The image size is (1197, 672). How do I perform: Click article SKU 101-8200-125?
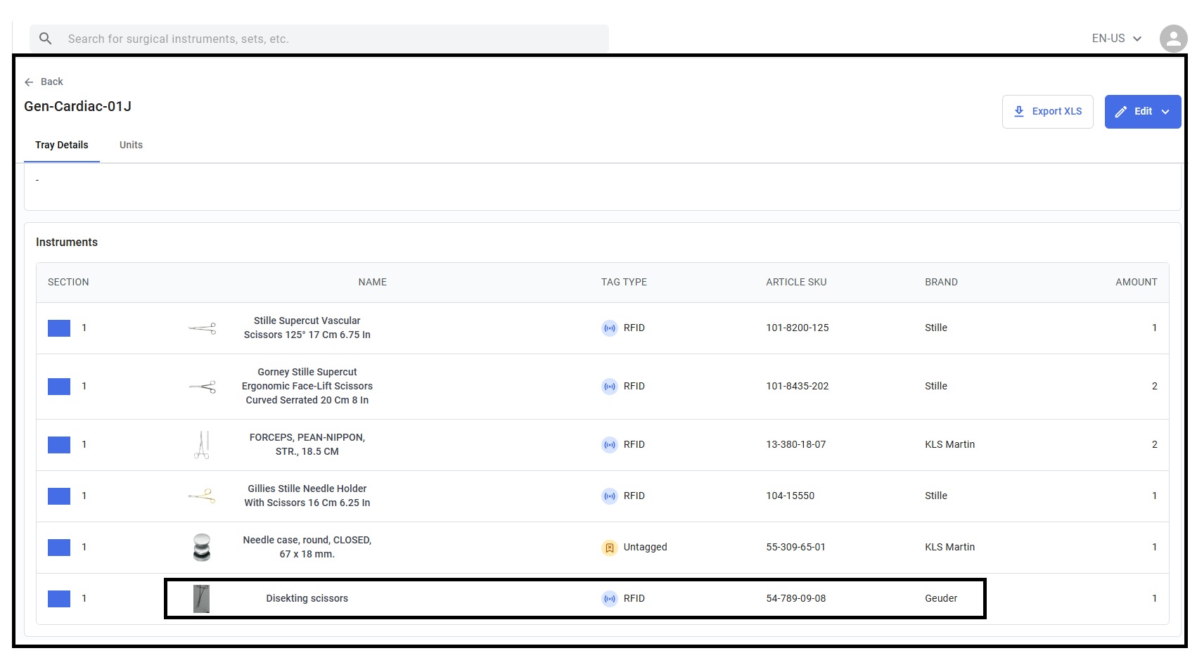click(x=798, y=328)
